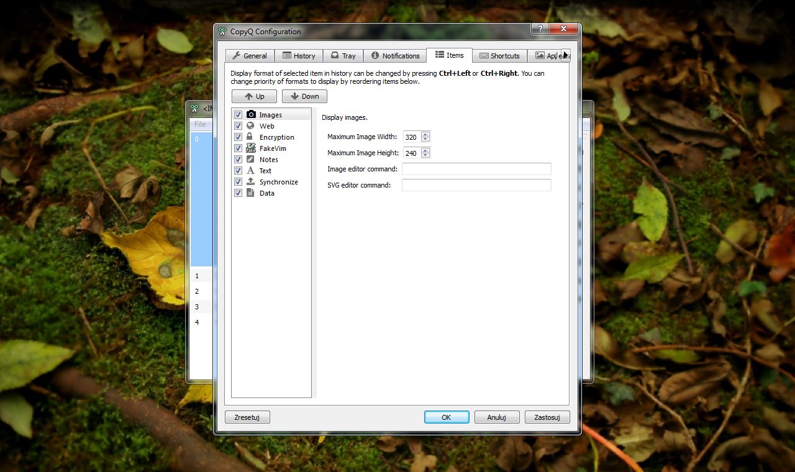Image resolution: width=795 pixels, height=472 pixels.
Task: Switch to the Notifications tab
Action: point(396,56)
